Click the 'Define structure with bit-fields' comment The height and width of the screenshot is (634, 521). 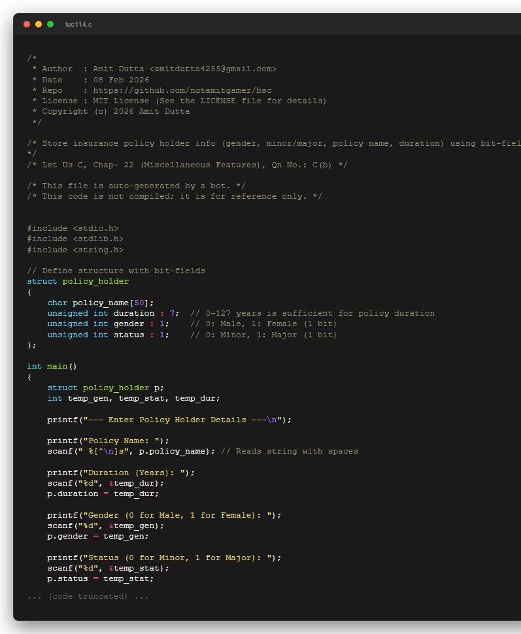coord(116,271)
